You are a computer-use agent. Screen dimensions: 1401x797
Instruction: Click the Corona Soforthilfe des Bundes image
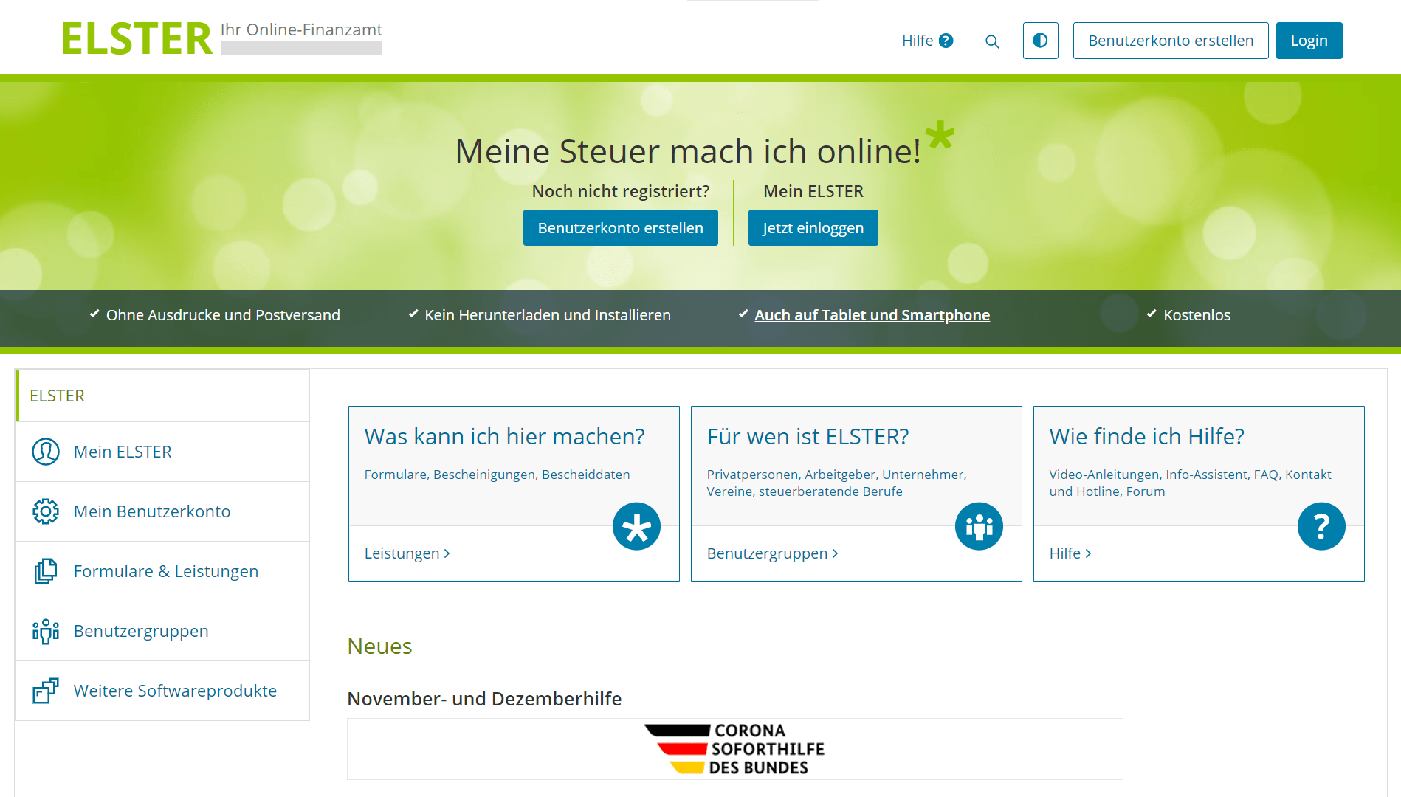point(734,749)
